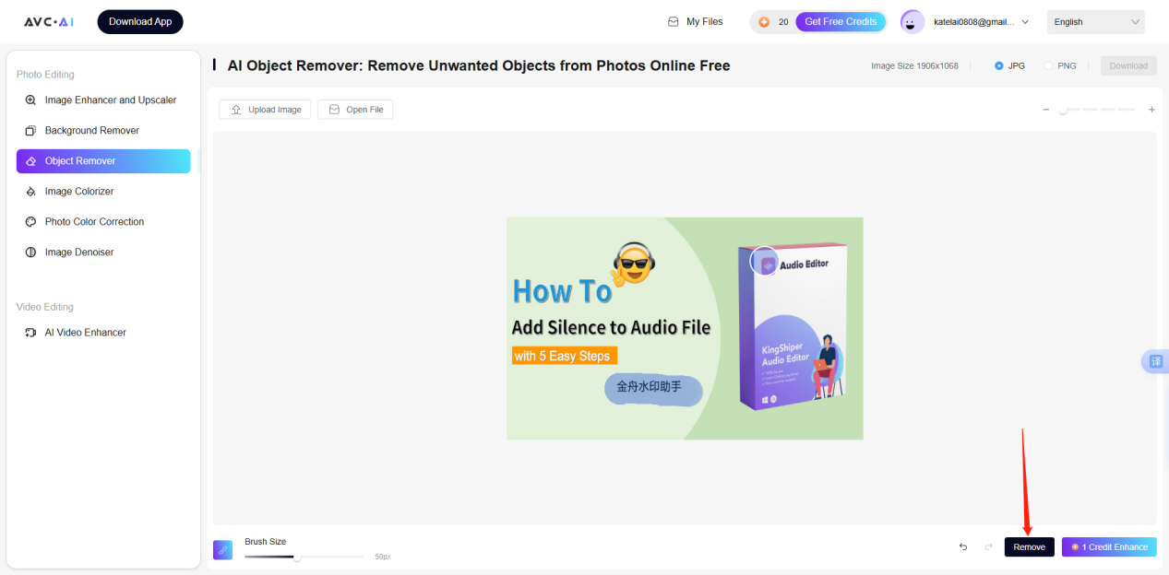Screen dimensions: 1169x575
Task: Select JPG output format
Action: [x=1009, y=66]
